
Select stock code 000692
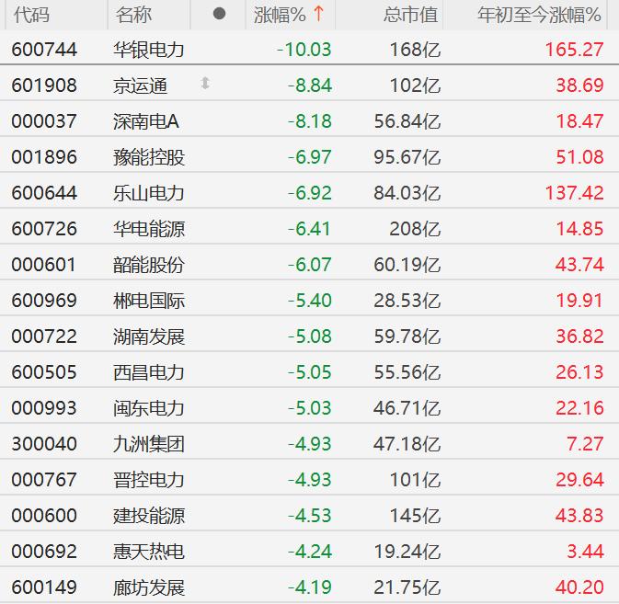[44, 552]
